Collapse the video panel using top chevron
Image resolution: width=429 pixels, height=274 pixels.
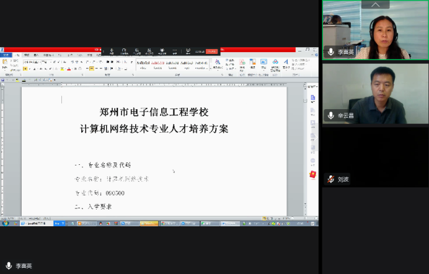pyautogui.click(x=375, y=4)
